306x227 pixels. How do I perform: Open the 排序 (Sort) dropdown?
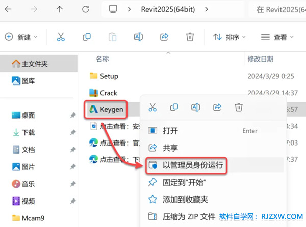[229, 37]
